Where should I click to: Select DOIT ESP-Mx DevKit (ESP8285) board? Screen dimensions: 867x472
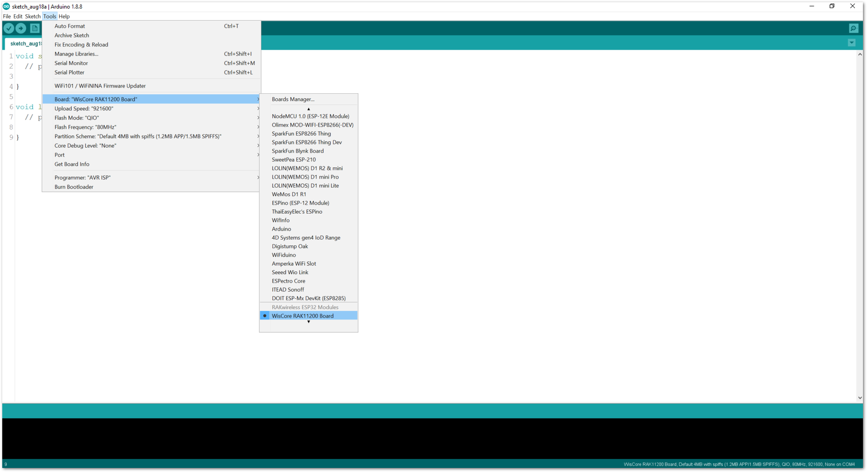(x=308, y=298)
